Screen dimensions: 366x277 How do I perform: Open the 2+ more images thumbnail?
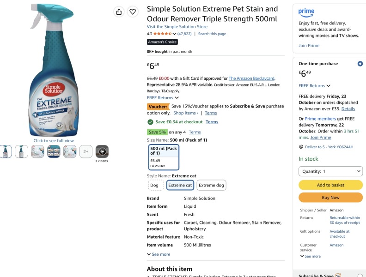86,151
